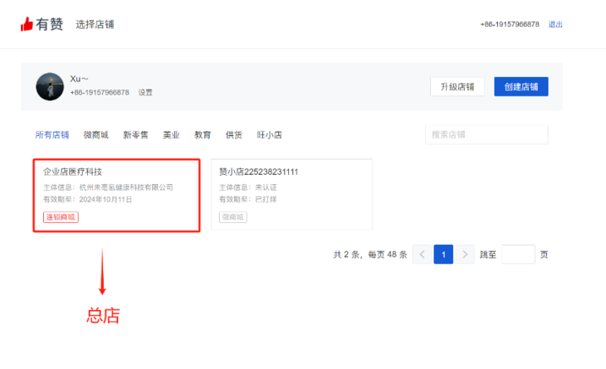Open the 美业 tab
606x369 pixels.
click(x=171, y=134)
